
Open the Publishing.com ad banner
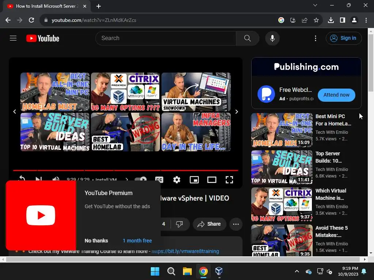306,67
